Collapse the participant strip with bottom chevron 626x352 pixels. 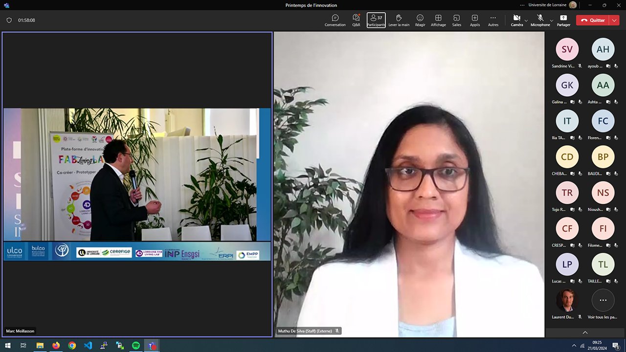[x=585, y=332]
